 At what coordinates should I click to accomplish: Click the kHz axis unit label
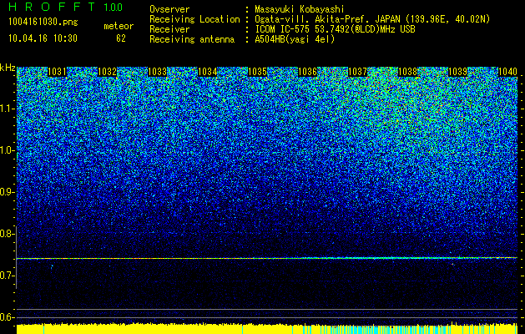click(8, 68)
